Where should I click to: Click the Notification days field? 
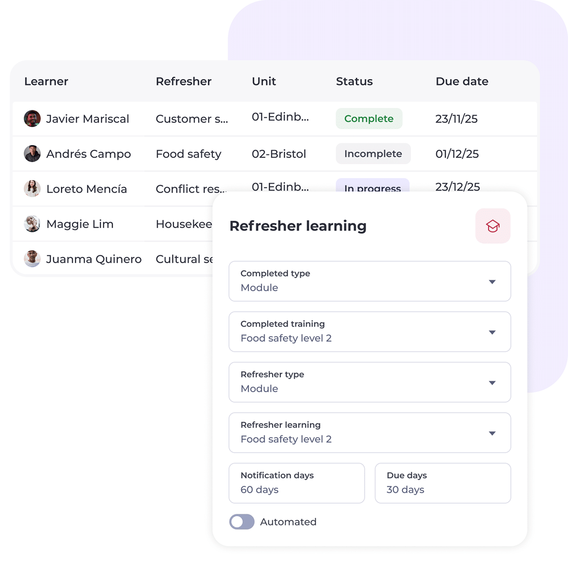pos(297,483)
